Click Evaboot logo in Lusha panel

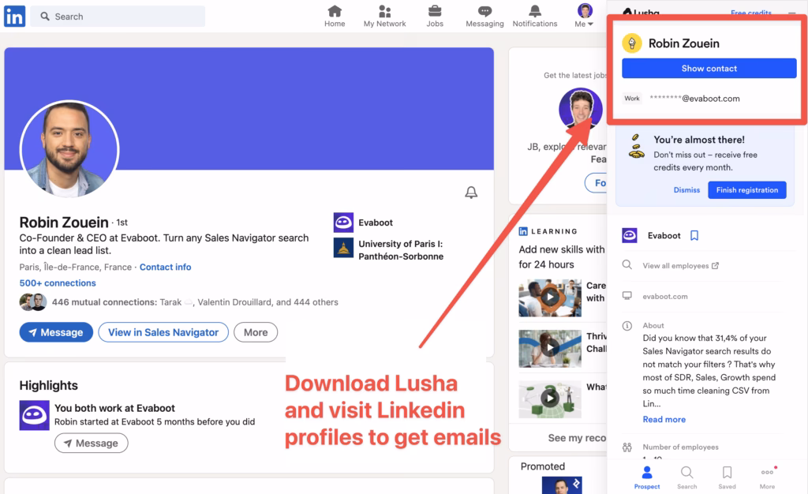(630, 235)
